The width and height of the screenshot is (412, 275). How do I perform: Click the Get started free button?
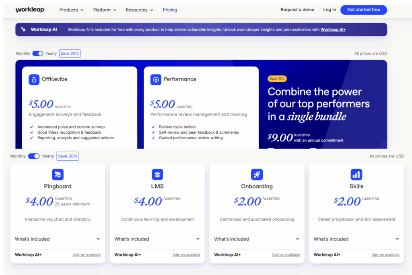click(x=363, y=10)
